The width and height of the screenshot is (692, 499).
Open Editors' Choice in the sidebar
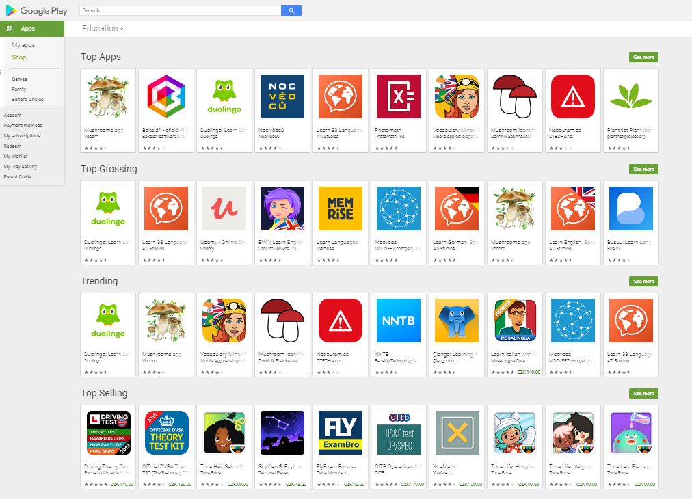click(28, 100)
